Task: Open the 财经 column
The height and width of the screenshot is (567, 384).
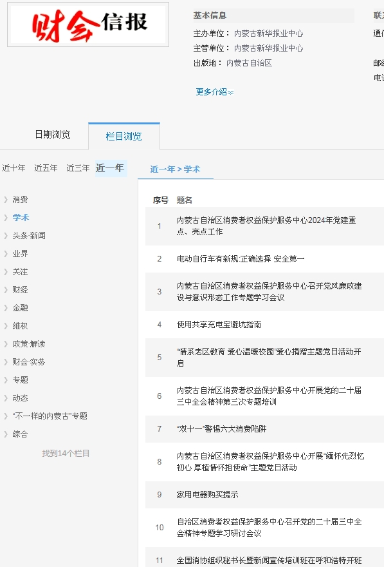Action: 20,290
